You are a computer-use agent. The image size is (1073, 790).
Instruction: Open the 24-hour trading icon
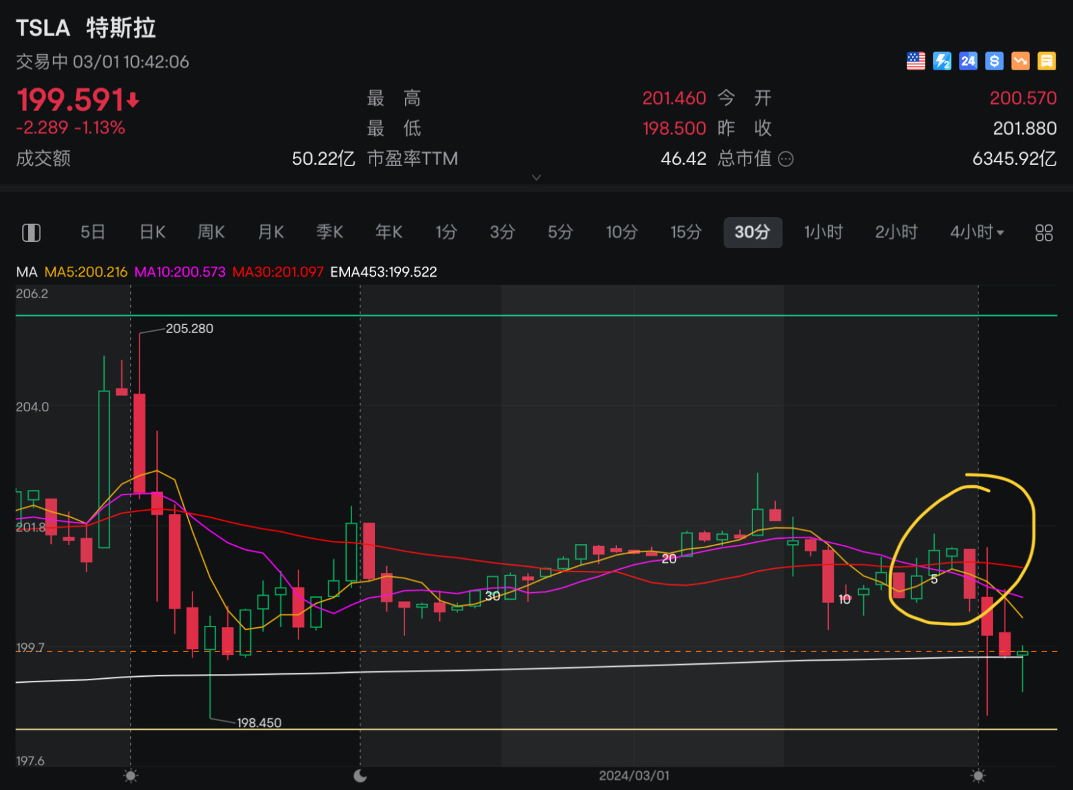point(968,61)
